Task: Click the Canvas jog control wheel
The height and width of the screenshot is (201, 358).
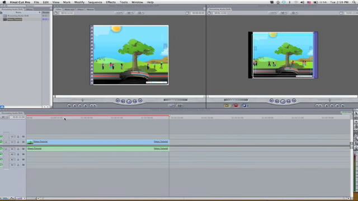Action: click(x=236, y=100)
